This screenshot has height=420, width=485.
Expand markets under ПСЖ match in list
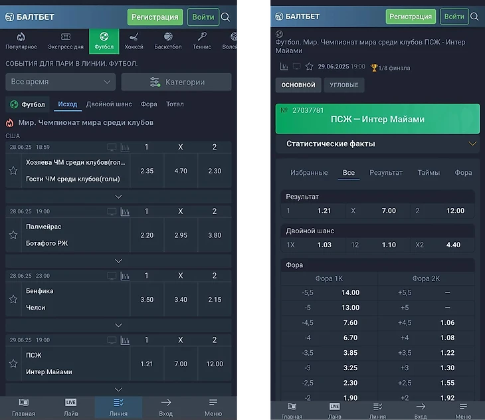pyautogui.click(x=118, y=389)
